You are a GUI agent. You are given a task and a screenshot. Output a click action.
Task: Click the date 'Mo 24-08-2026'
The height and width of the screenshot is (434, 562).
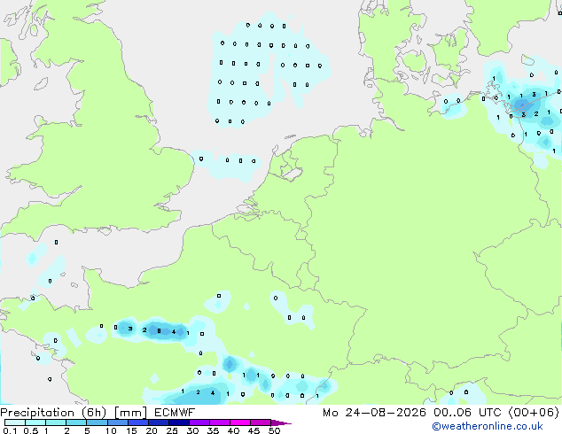coord(374,413)
